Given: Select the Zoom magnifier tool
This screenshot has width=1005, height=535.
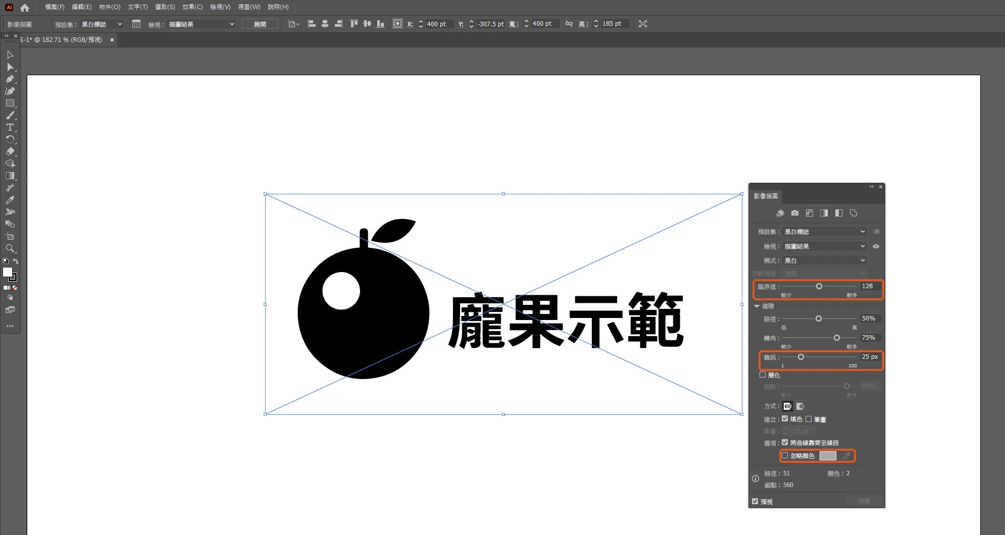Looking at the screenshot, I should (10, 248).
